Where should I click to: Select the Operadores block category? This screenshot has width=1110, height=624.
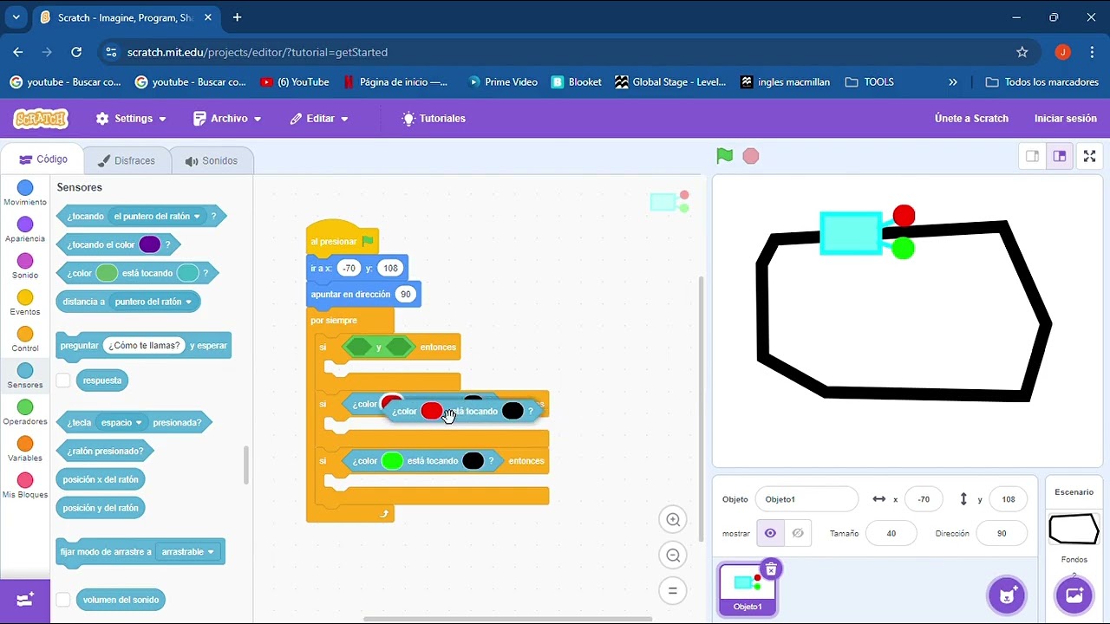point(25,413)
